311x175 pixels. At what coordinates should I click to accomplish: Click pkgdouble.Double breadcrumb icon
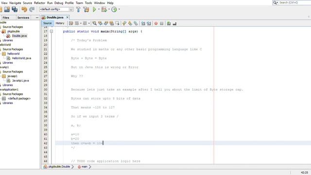pyautogui.click(x=45, y=167)
